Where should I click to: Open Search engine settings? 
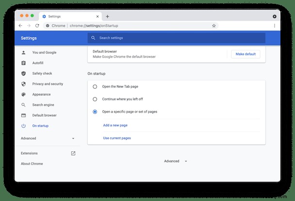coord(43,105)
